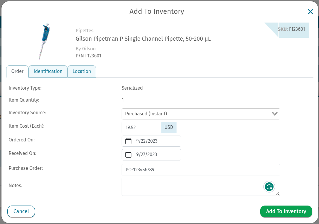Click the USD currency label

[169, 127]
